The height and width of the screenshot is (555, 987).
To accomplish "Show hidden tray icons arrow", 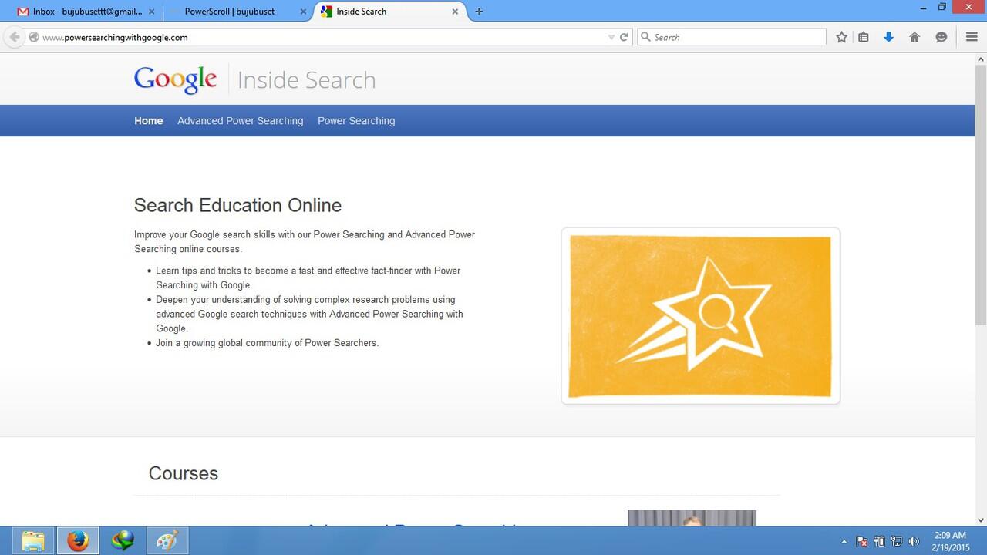I will 844,541.
